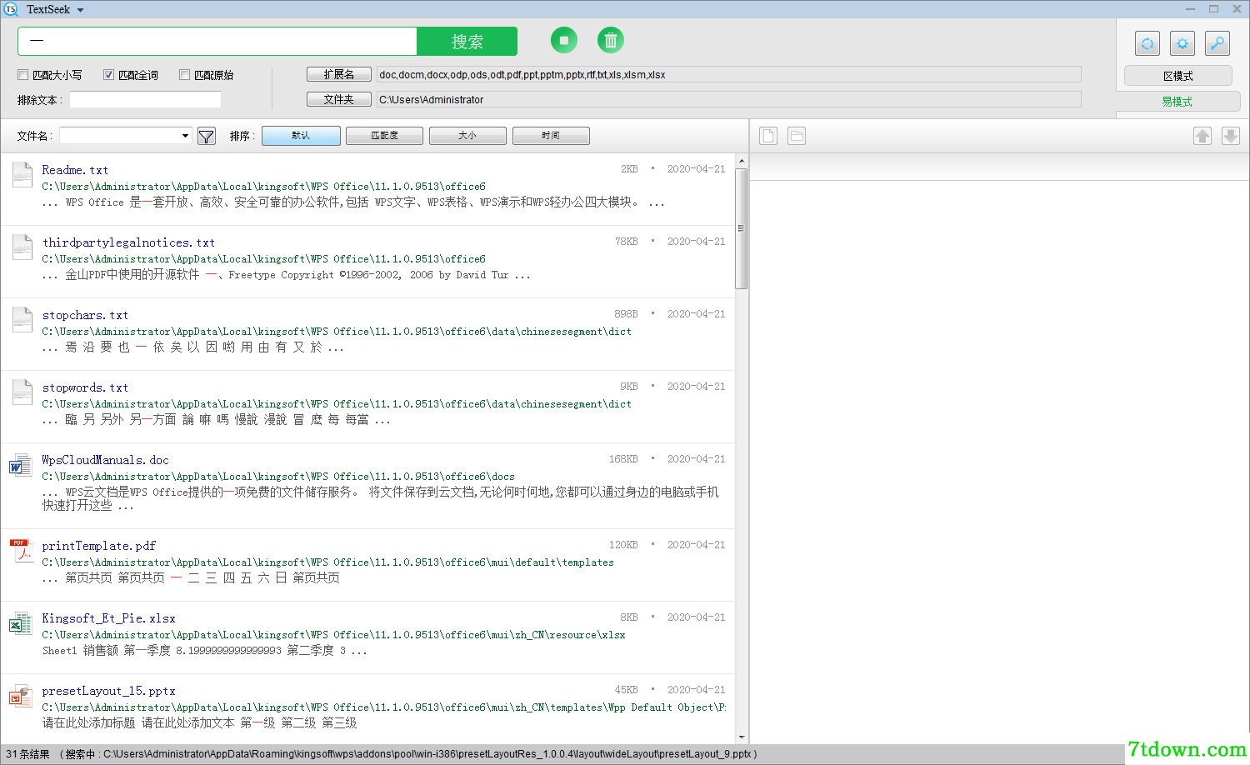Jump to next match with down arrow icon
The image size is (1250, 765).
pos(1231,136)
